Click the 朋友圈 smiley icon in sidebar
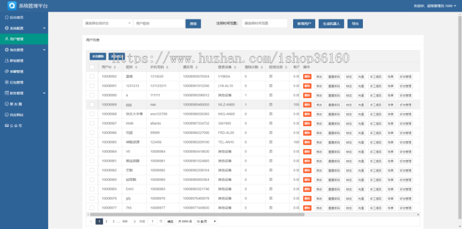462x229 pixels. [6, 103]
